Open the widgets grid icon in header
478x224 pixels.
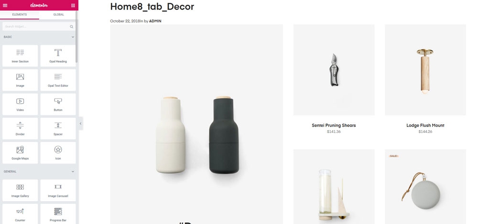coord(73,5)
